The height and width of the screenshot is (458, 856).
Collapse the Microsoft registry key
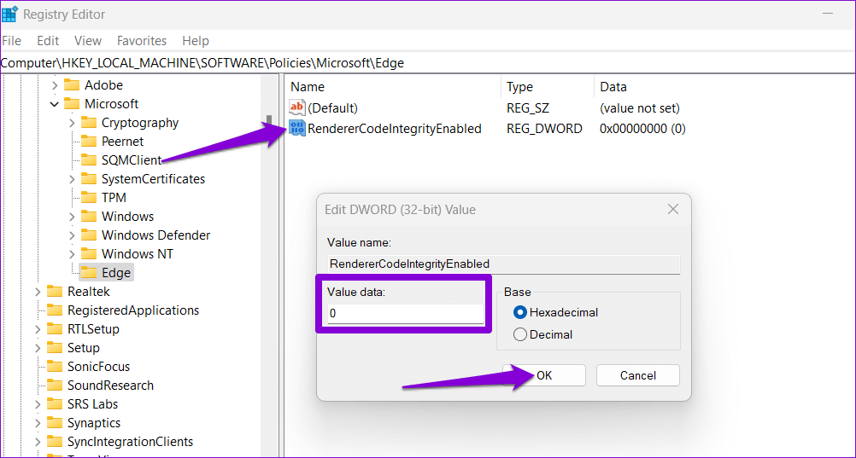click(55, 104)
